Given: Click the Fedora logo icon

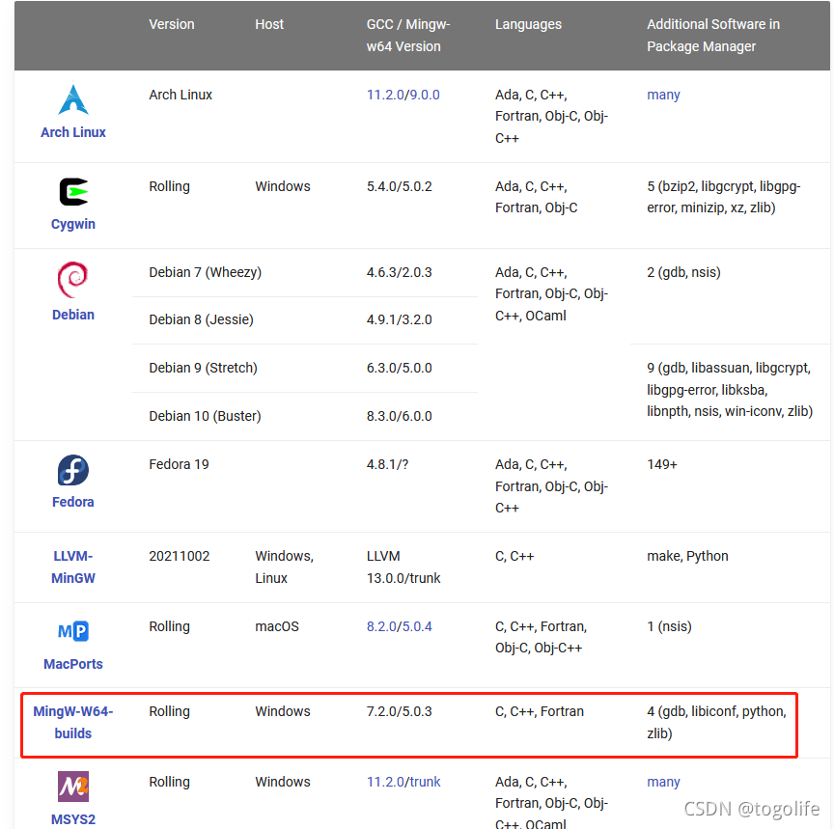Looking at the screenshot, I should click(x=72, y=470).
